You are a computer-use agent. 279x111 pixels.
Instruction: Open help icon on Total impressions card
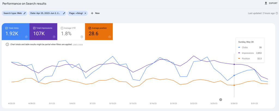pos(54,37)
